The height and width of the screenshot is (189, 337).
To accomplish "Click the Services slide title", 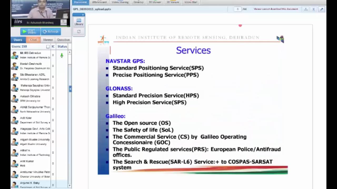I will point(193,50).
